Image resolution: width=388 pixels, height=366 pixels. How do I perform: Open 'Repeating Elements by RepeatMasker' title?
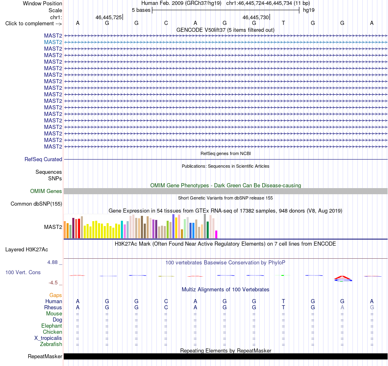pyautogui.click(x=226, y=350)
